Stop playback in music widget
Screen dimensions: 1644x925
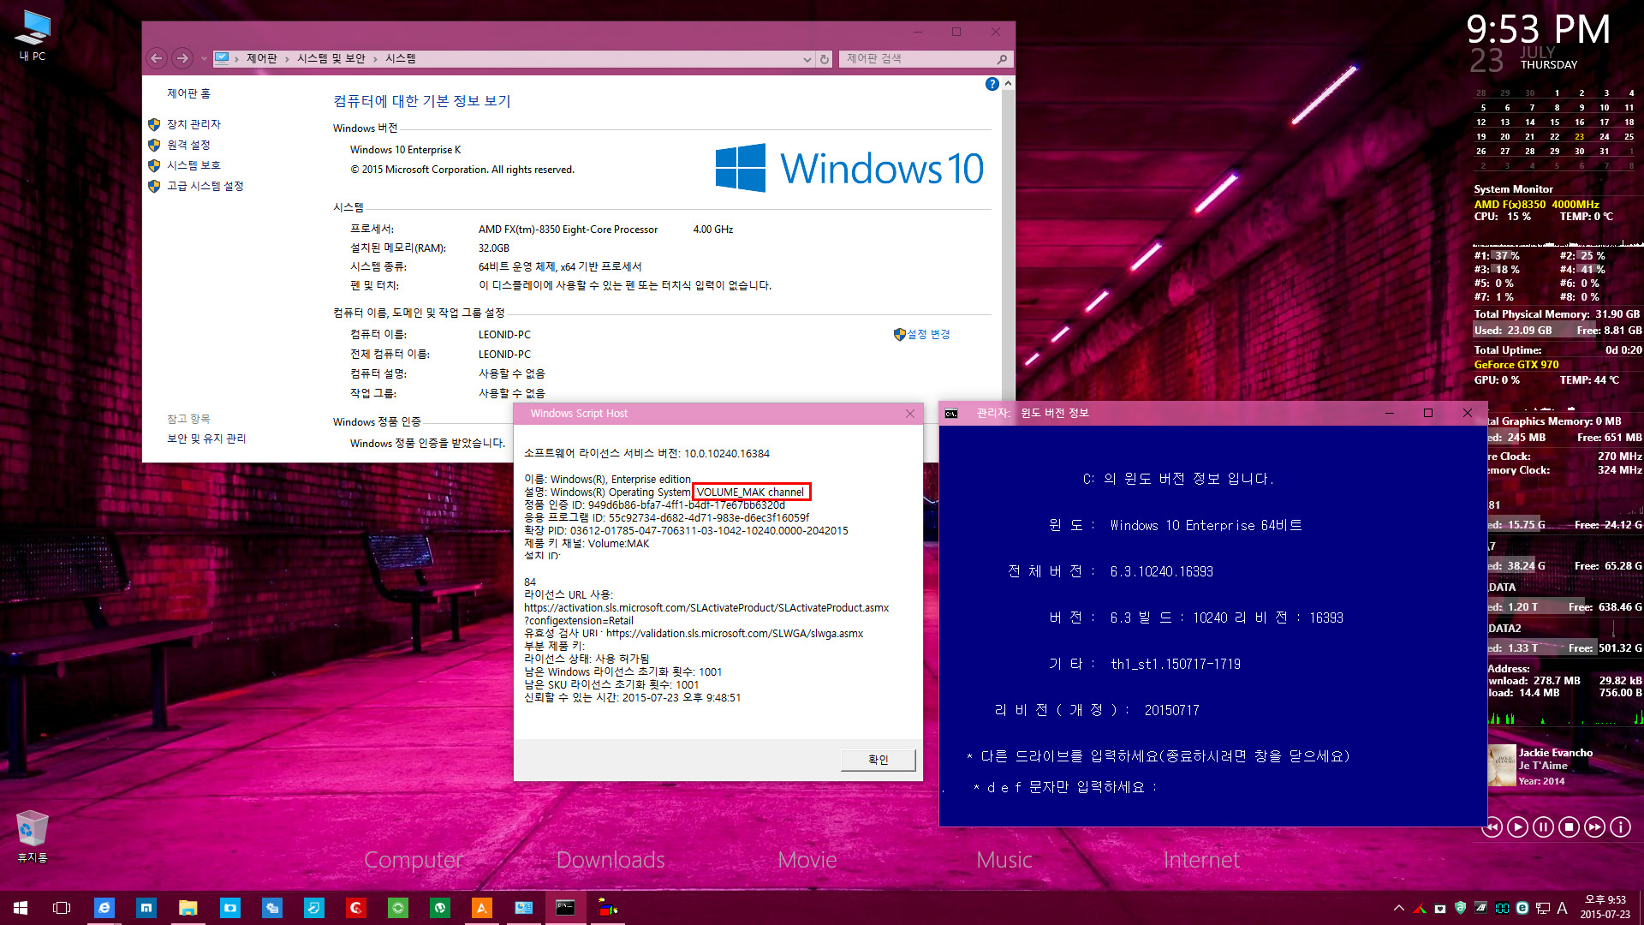[x=1569, y=827]
